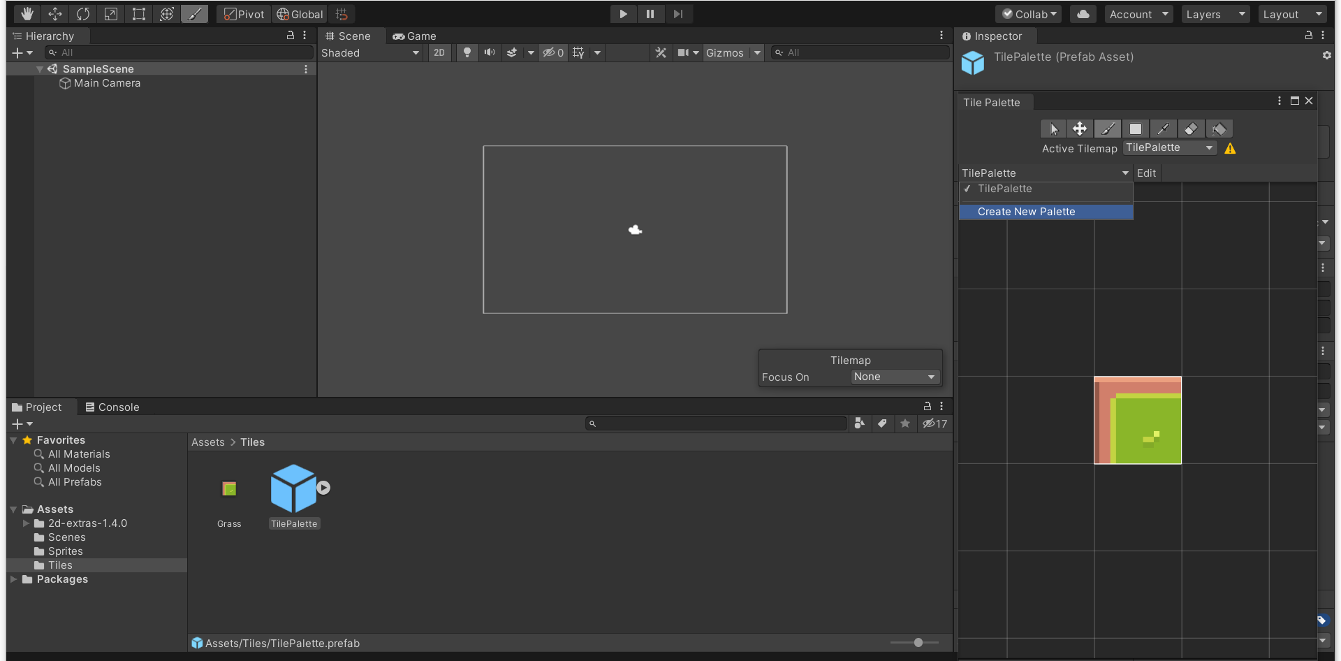Toggle 2D view mode in Scene

439,52
